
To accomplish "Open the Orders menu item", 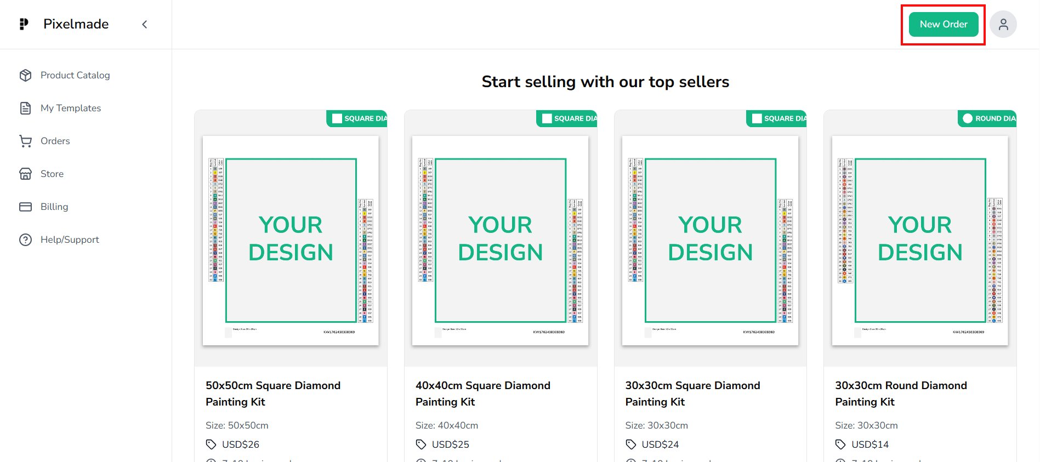I will (55, 141).
